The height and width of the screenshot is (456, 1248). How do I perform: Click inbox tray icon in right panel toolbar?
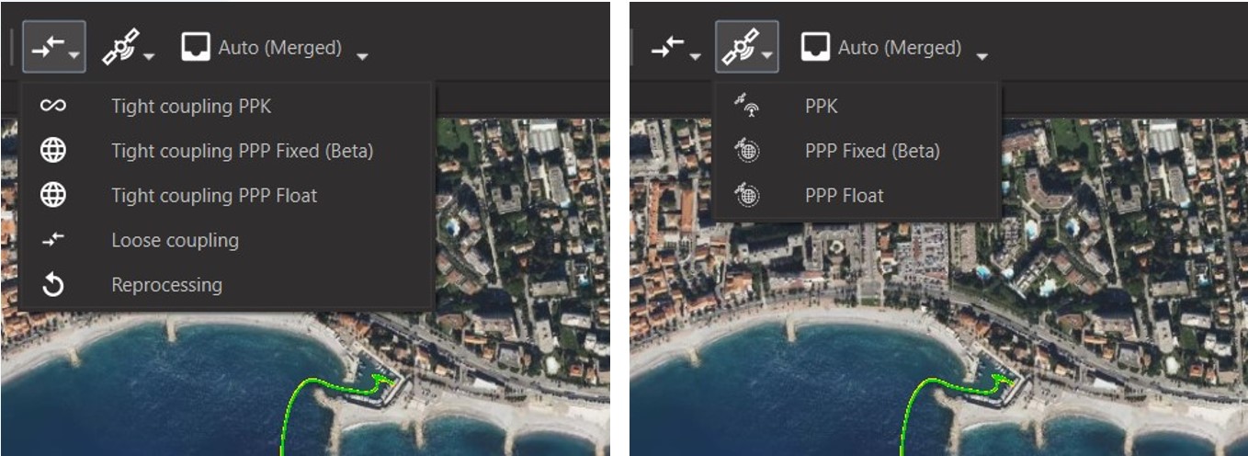(815, 47)
